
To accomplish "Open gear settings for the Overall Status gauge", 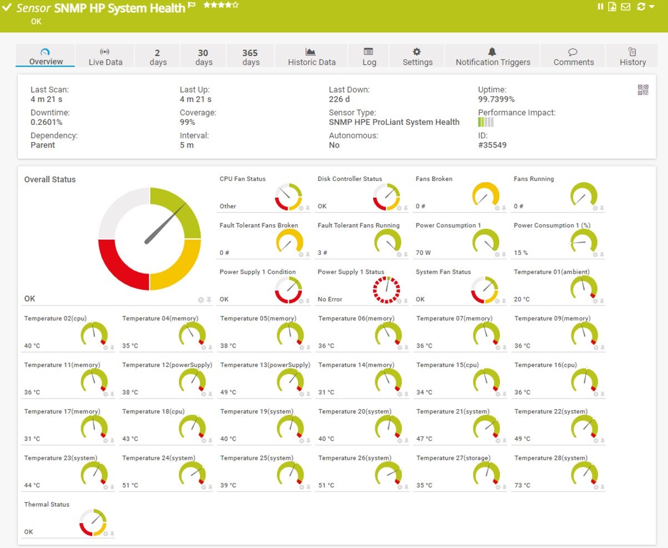I will point(201,300).
